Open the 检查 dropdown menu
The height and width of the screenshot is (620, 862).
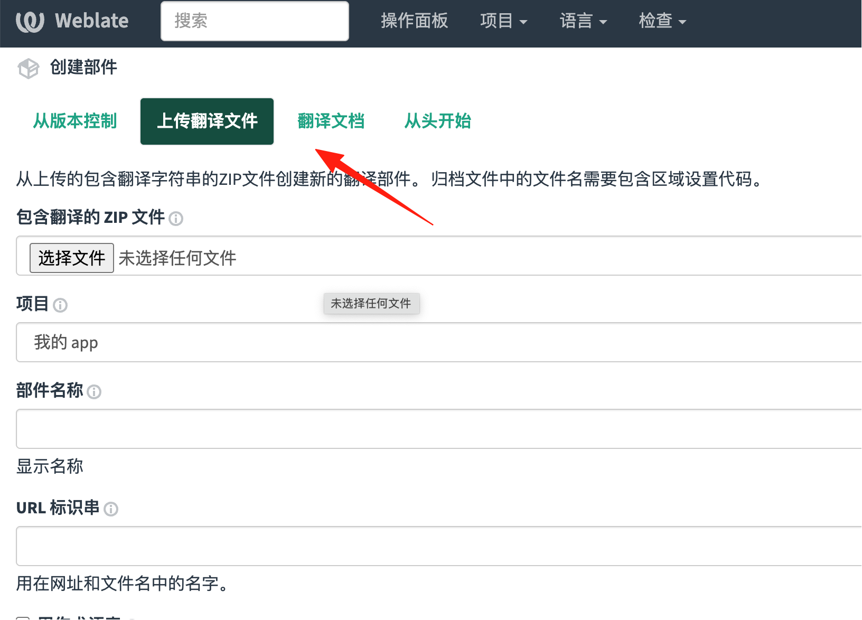(662, 21)
